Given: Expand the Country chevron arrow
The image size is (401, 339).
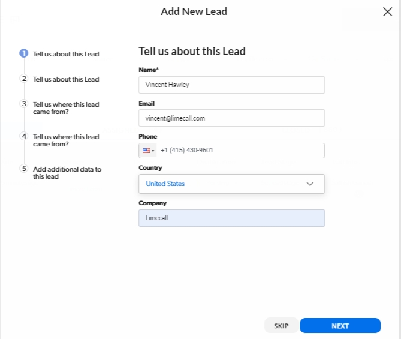Looking at the screenshot, I should tap(310, 184).
